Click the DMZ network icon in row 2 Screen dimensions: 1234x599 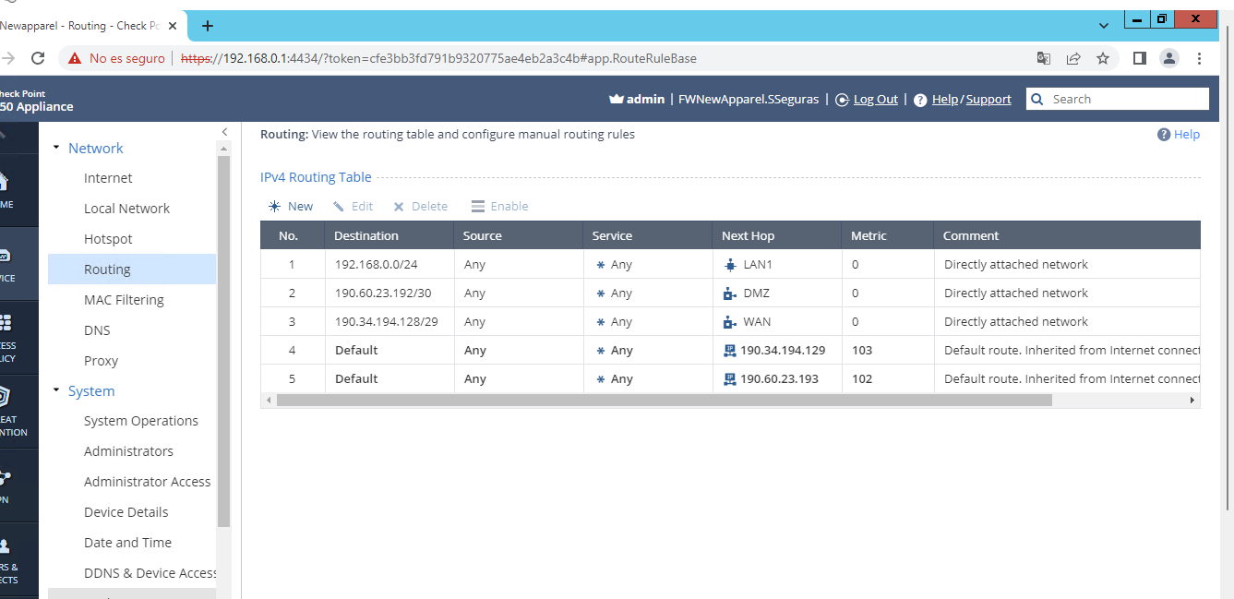(x=731, y=294)
